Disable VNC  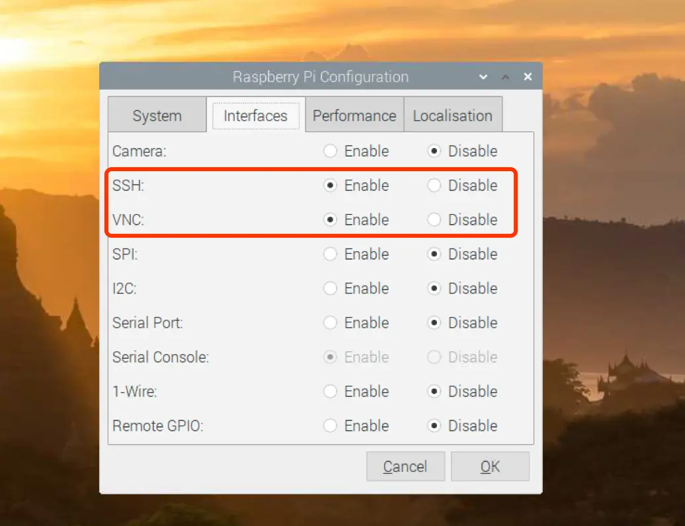tap(434, 220)
